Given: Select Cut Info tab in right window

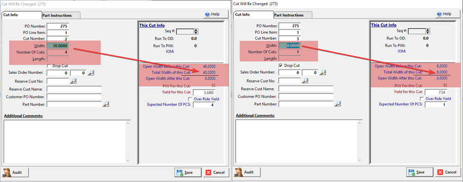Looking at the screenshot, I should [x=253, y=14].
